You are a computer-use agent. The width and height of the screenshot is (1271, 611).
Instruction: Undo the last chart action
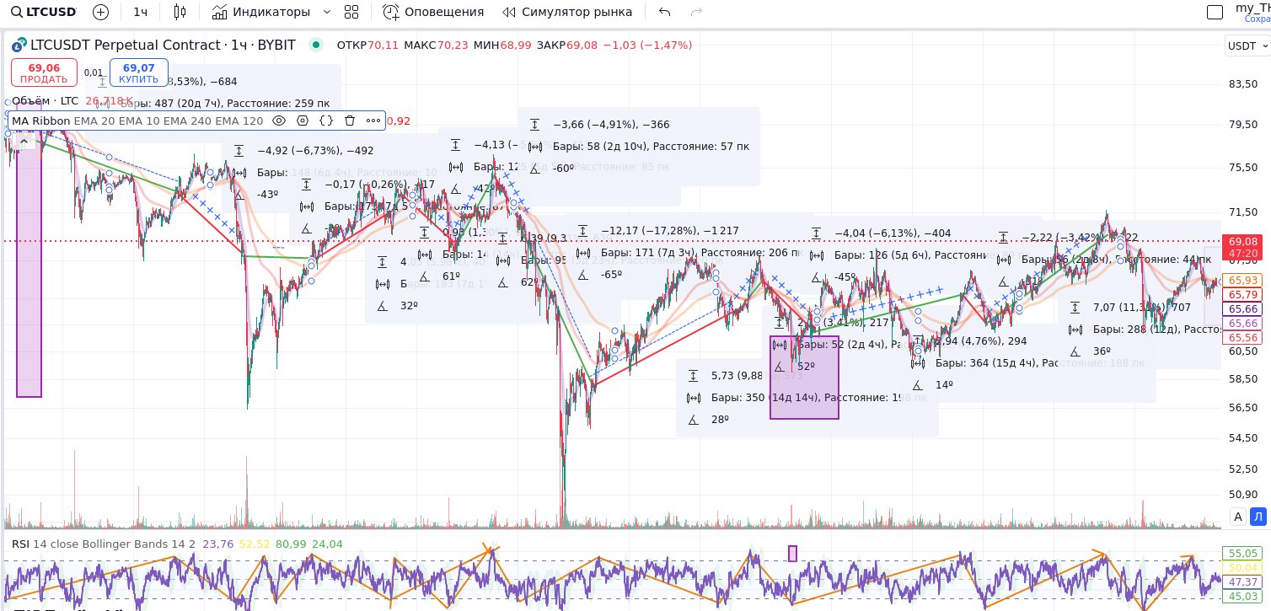(x=665, y=12)
